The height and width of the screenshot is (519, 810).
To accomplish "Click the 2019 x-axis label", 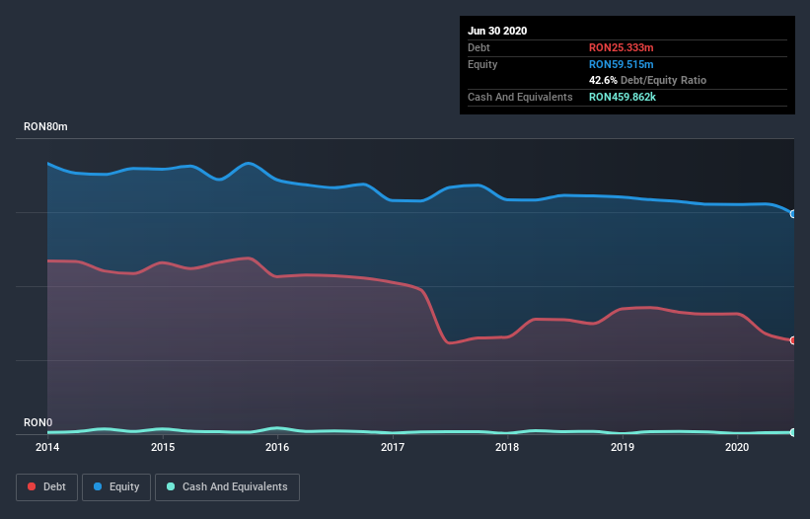I will [x=623, y=447].
